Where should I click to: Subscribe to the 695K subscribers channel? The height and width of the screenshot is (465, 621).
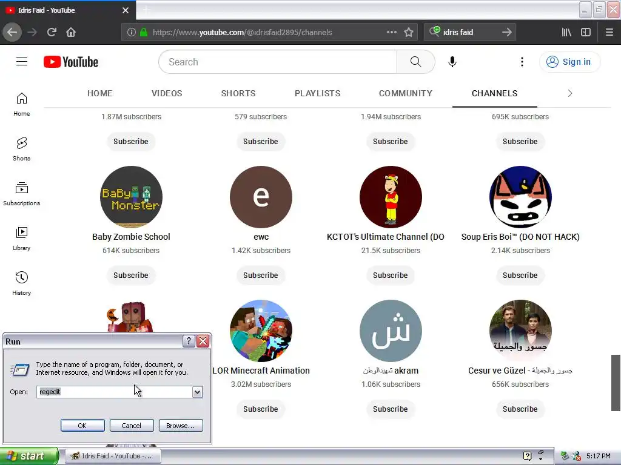pyautogui.click(x=520, y=142)
